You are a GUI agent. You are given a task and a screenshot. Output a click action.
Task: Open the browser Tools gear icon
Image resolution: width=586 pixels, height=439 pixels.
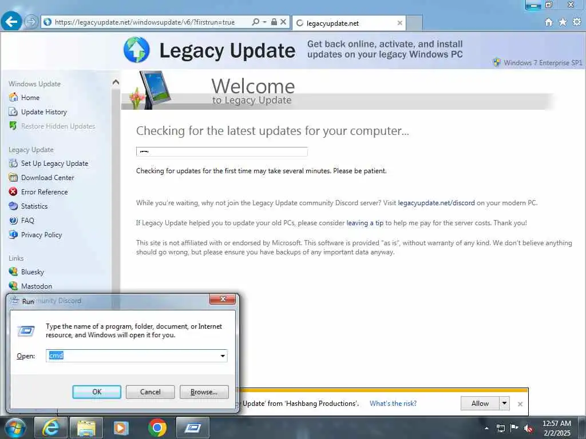coord(577,22)
